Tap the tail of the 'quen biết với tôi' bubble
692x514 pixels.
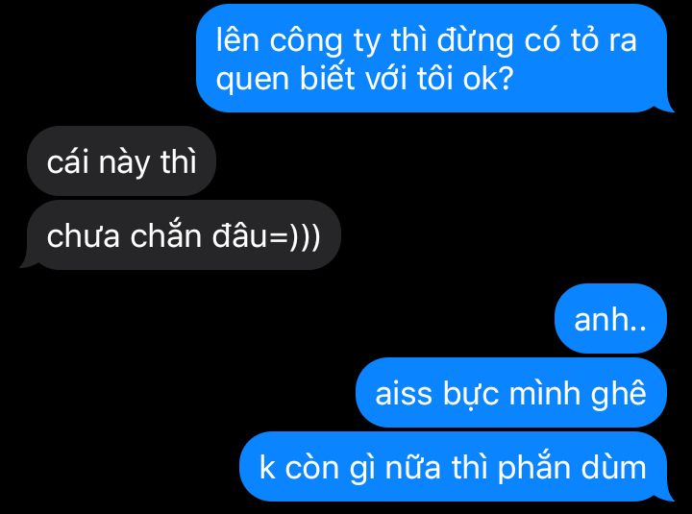666,105
